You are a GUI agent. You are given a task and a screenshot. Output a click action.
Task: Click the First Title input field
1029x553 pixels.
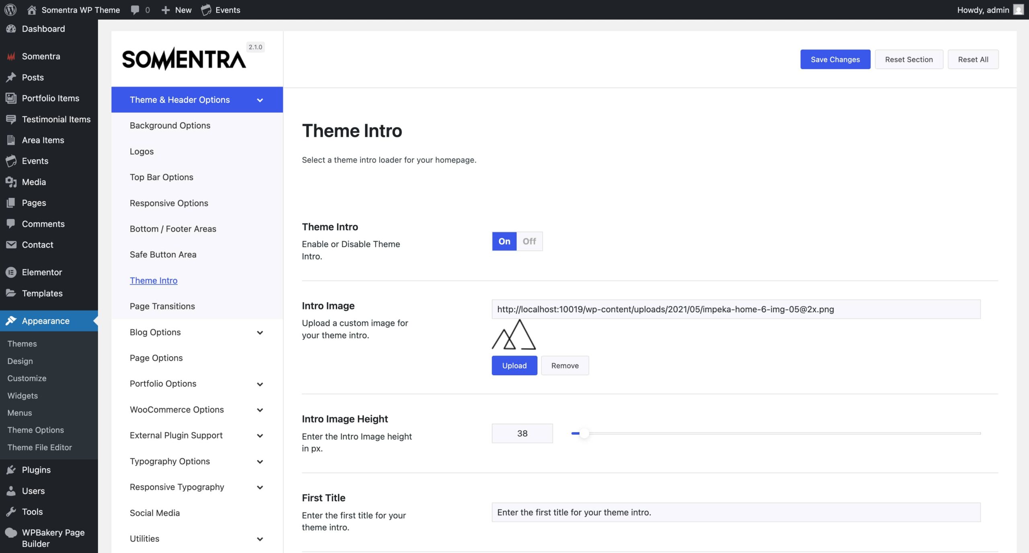736,512
